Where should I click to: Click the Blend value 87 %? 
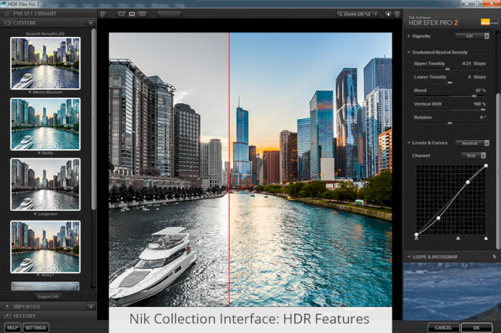480,91
